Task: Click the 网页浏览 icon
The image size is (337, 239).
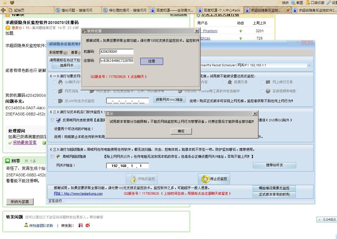Action: point(60,91)
